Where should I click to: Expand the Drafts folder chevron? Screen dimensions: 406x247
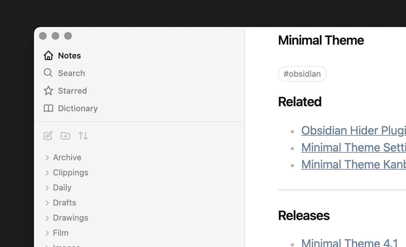tap(47, 203)
